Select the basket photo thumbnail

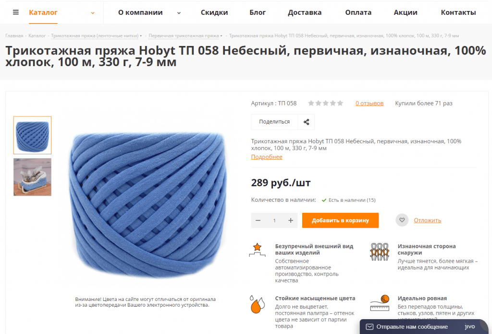tap(32, 177)
